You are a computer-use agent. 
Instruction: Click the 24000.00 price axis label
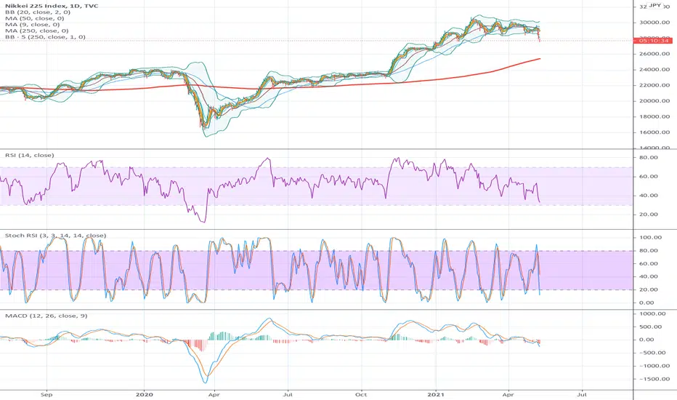pyautogui.click(x=655, y=70)
